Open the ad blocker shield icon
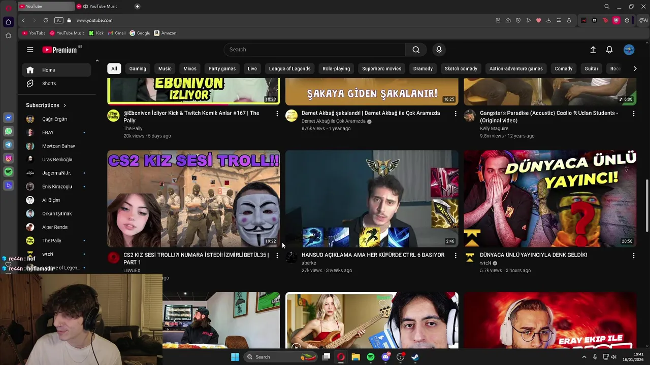 point(518,20)
